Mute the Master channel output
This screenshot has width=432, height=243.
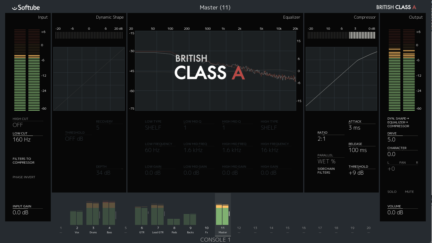[409, 192]
